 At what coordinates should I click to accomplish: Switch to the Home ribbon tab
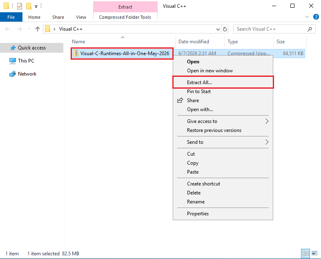tap(34, 17)
